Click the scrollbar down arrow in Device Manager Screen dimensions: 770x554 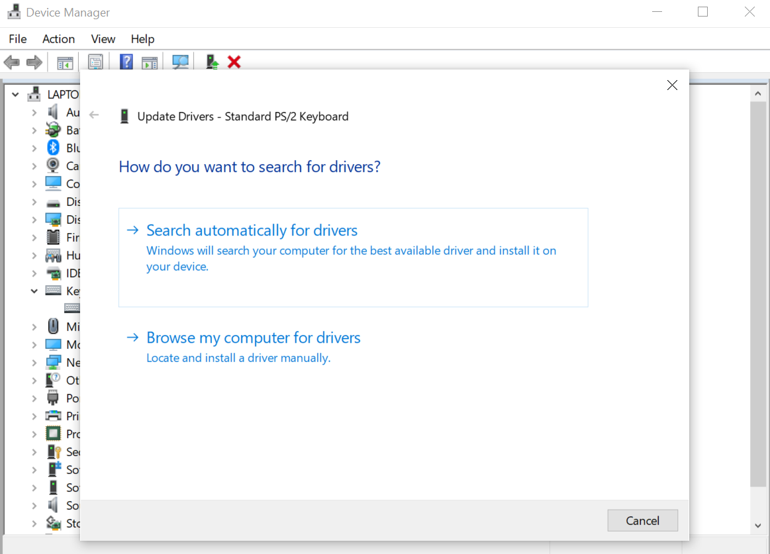tap(757, 526)
